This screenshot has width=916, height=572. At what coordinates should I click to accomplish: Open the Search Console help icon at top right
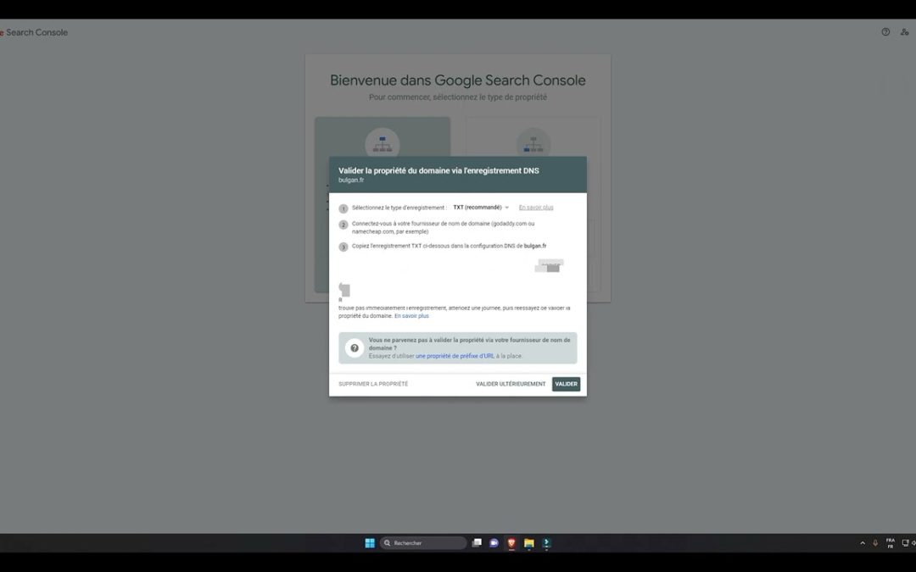[x=885, y=32]
